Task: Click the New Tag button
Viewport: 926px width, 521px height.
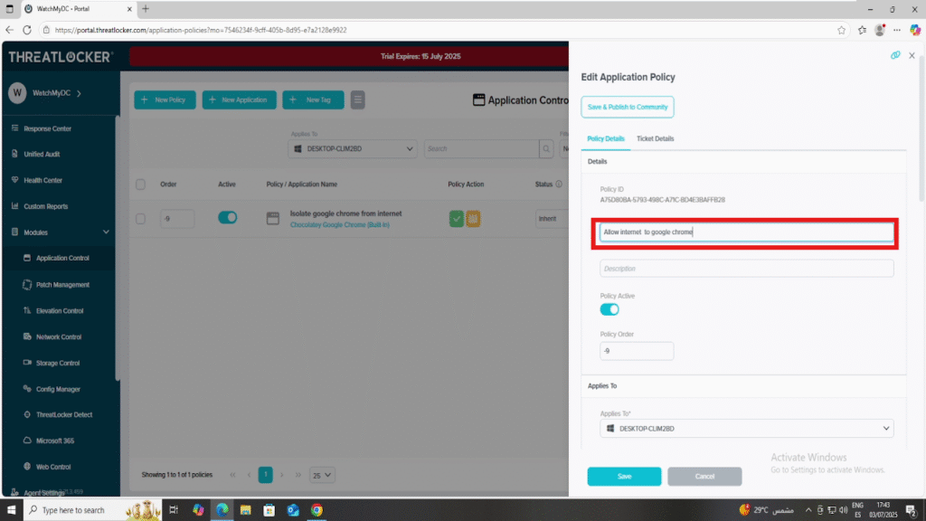Action: coord(313,99)
